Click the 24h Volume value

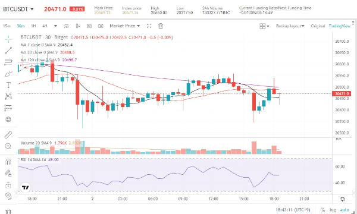point(216,12)
